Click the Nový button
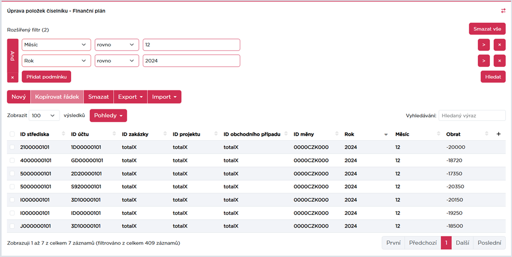This screenshot has height=257, width=512. [18, 97]
